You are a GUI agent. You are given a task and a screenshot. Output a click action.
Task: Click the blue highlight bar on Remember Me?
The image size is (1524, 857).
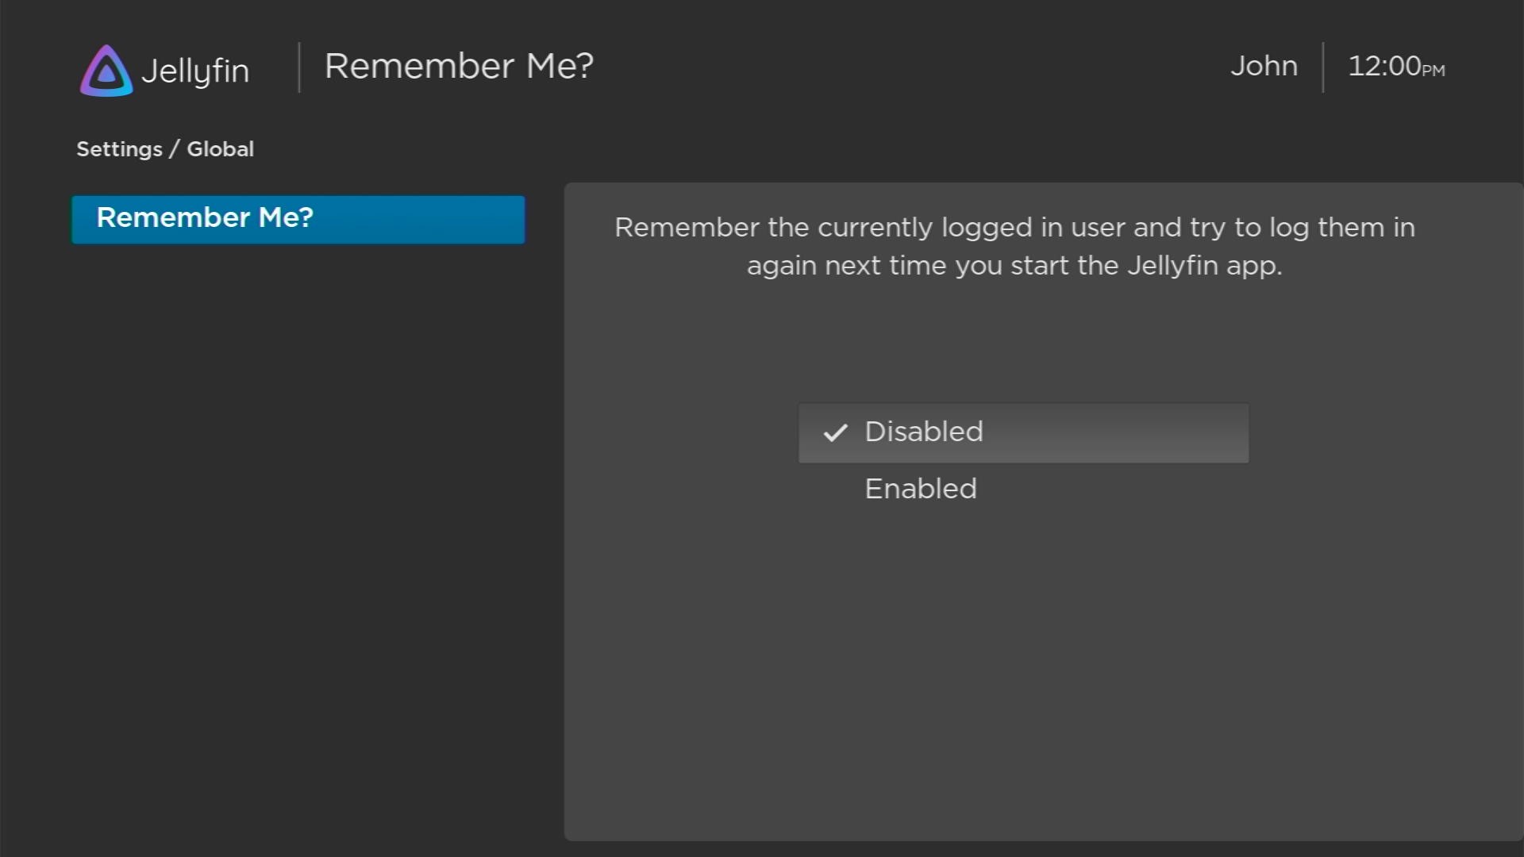coord(298,220)
